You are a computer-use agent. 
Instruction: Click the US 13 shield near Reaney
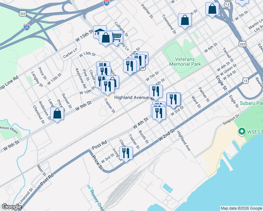pos(245,81)
